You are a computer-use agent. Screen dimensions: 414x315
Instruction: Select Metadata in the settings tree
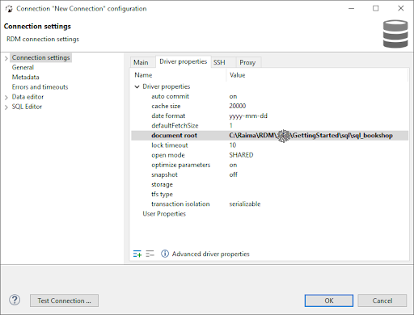pyautogui.click(x=26, y=78)
